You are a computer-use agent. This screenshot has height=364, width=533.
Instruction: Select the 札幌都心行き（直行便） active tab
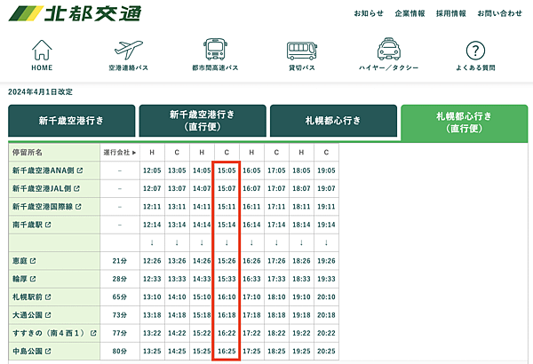[x=465, y=123]
